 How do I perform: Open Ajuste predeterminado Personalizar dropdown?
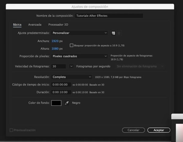pyautogui.click(x=80, y=33)
